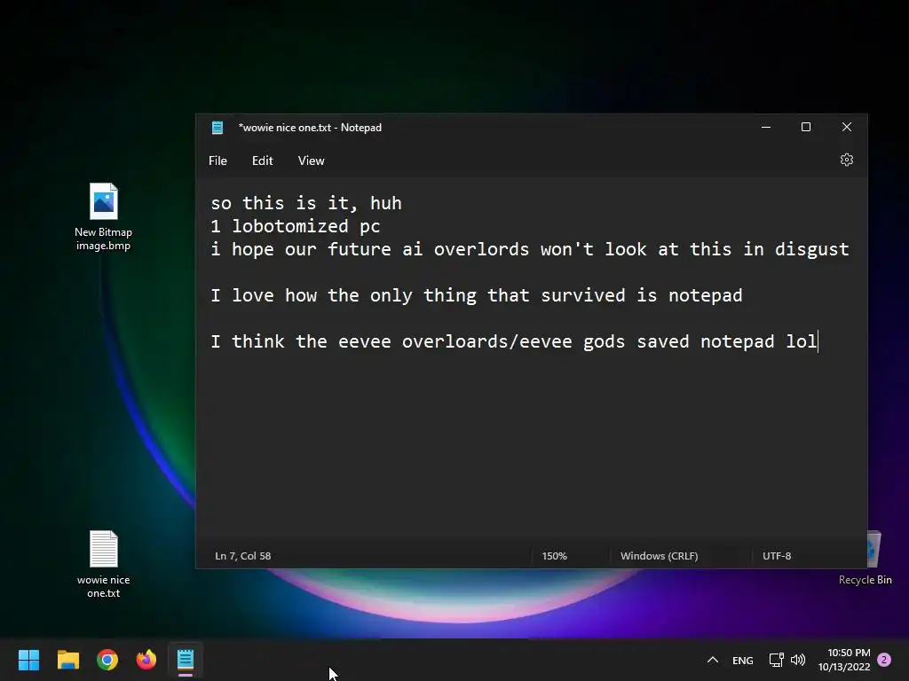Click the line mentioning 'future ai overlords'
The image size is (909, 681).
(x=530, y=249)
